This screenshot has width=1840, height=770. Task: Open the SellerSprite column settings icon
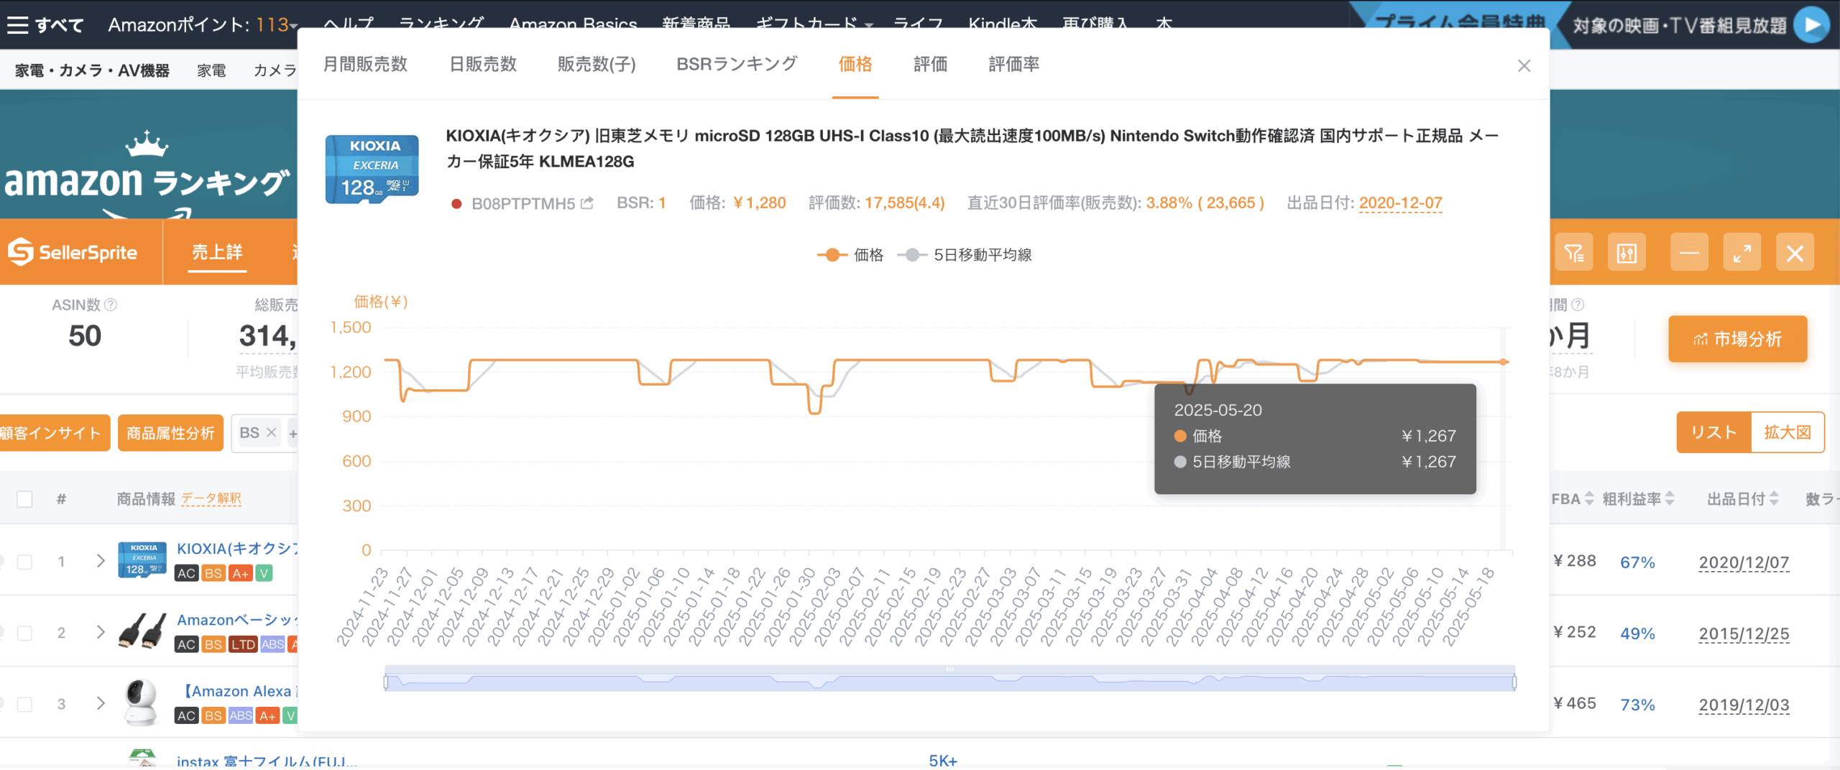[x=1627, y=252]
